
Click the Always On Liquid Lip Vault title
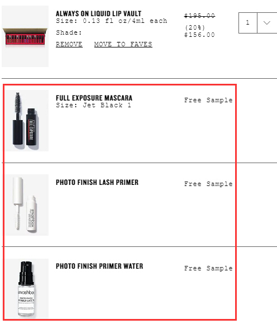point(98,13)
